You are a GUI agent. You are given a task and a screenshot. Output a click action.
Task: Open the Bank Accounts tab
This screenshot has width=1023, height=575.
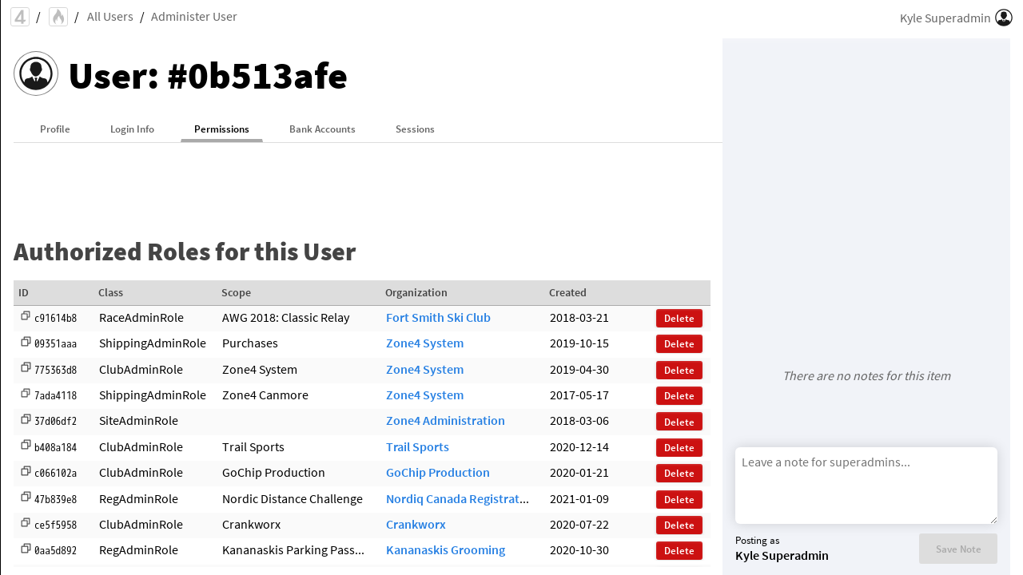pos(322,129)
